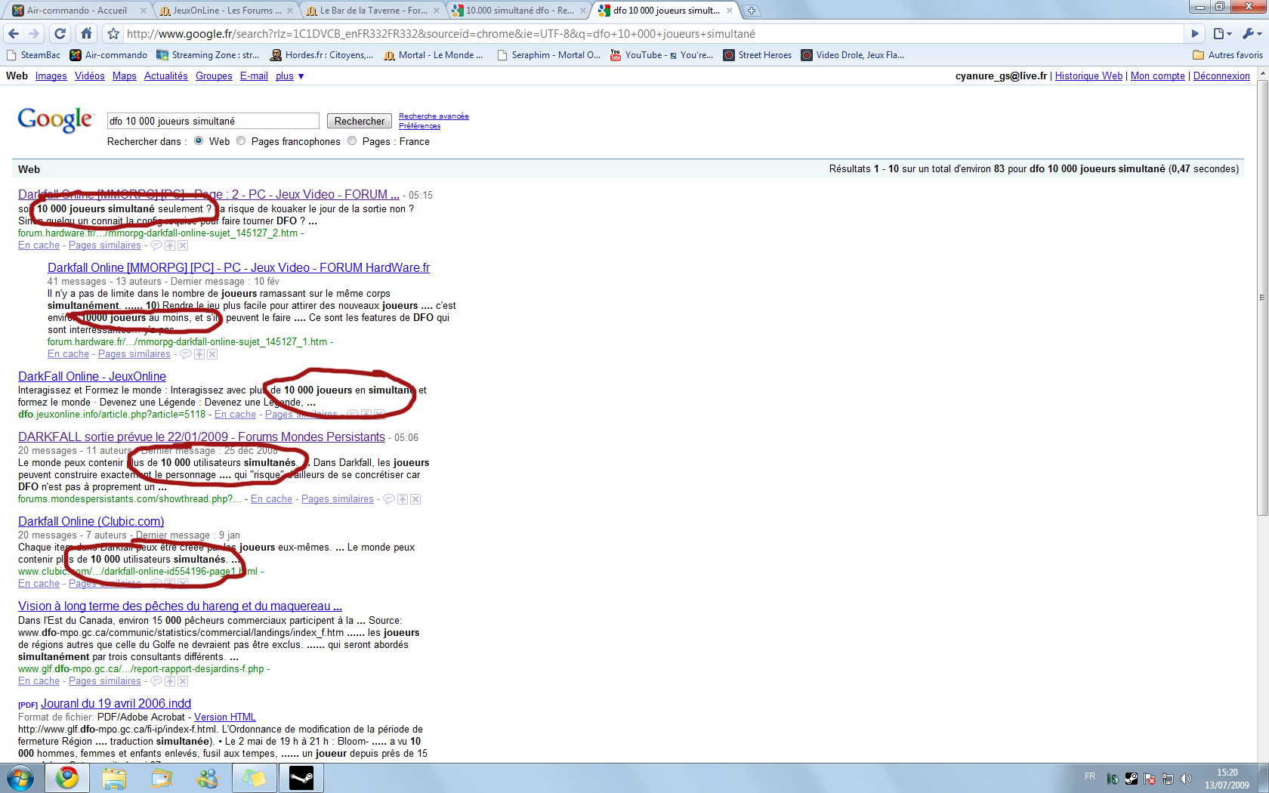Expand the Autres favoris bookmarks folder
The height and width of the screenshot is (793, 1269).
[x=1227, y=55]
